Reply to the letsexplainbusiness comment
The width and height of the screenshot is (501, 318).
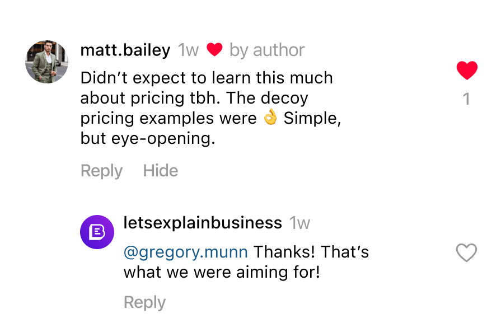[x=144, y=302]
